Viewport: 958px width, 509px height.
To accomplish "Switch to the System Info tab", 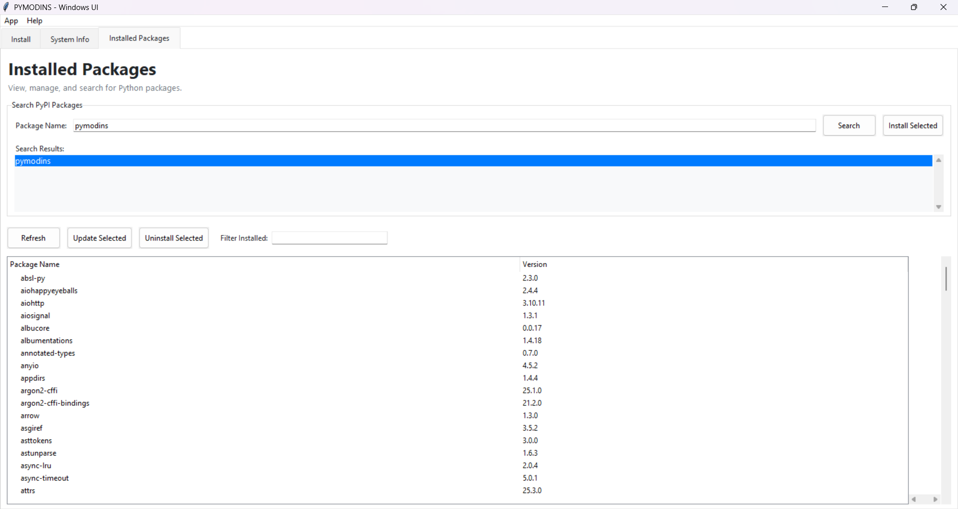I will [69, 39].
